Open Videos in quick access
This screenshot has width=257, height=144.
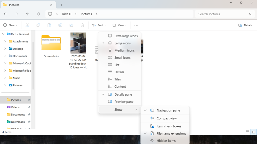(15, 107)
